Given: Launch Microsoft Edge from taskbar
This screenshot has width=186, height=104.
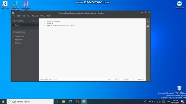Looking at the screenshot, I should 70,101.
